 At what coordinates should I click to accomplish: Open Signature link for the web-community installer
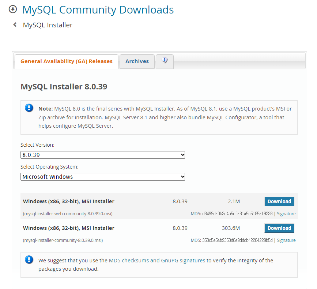click(286, 214)
